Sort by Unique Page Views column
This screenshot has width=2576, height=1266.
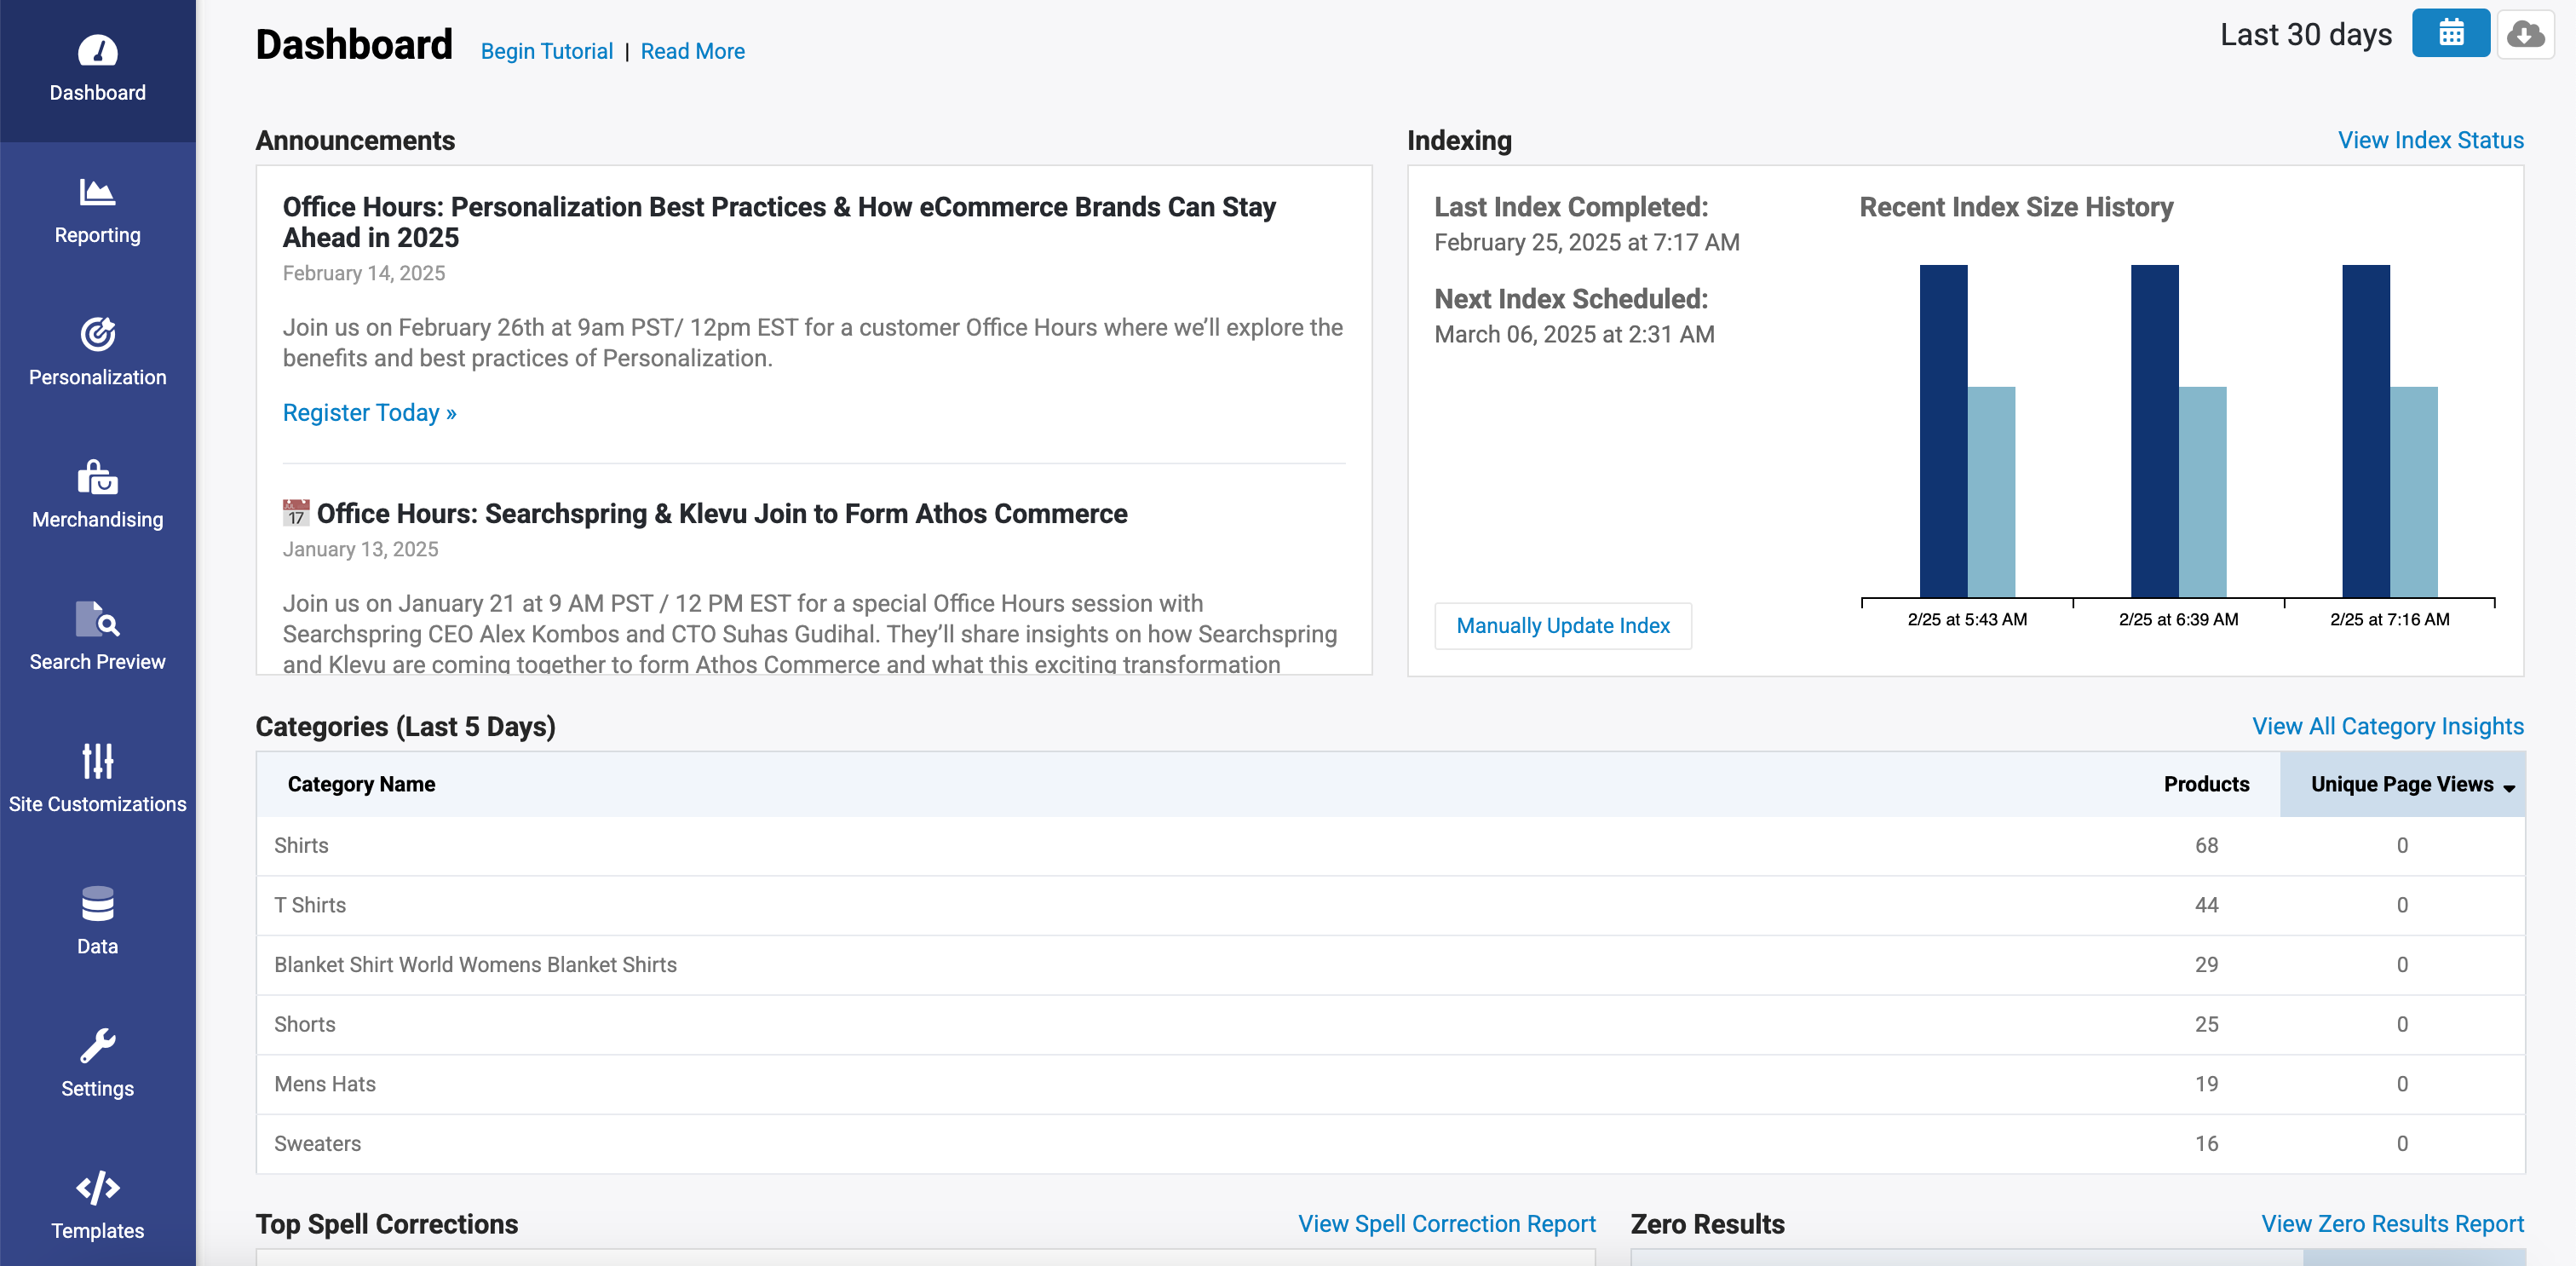[x=2402, y=784]
